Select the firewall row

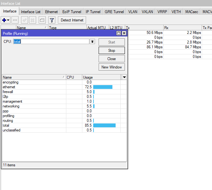[x=64, y=92]
